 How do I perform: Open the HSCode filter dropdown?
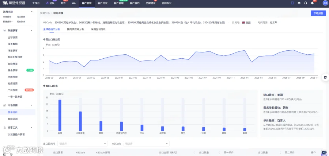click(146, 144)
